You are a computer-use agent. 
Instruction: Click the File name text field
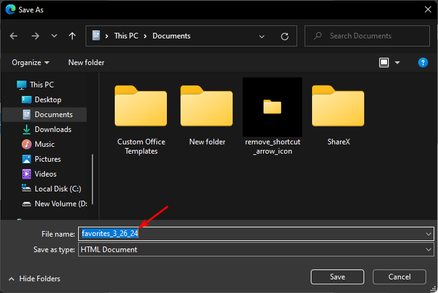pyautogui.click(x=256, y=234)
